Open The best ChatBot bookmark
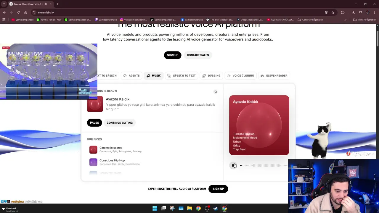Screen dimensions: 379x213 point(220,20)
